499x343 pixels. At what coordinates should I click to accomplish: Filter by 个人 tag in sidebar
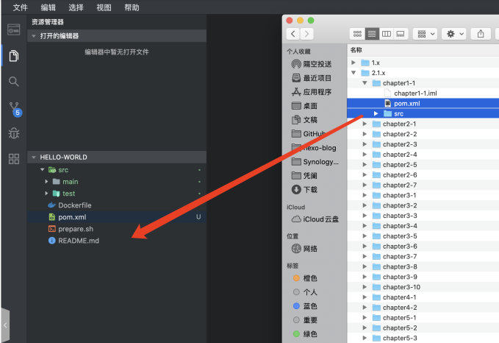tap(305, 292)
